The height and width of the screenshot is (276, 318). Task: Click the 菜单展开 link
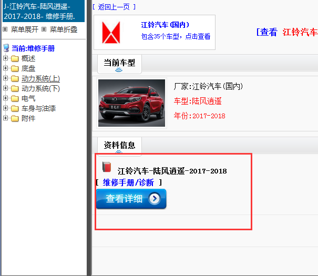[25, 29]
